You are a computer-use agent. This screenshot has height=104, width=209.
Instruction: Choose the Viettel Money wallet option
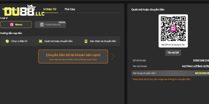pyautogui.click(x=50, y=24)
